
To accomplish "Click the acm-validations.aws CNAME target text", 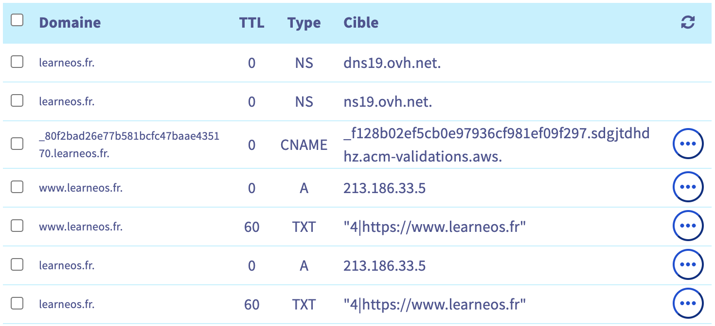I will tap(496, 145).
